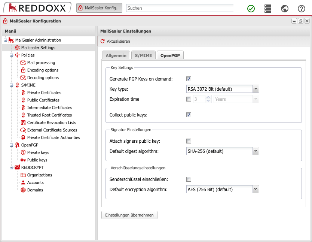The width and height of the screenshot is (312, 242).
Task: Open Certificate Revocation Lists entry
Action: click(52, 123)
